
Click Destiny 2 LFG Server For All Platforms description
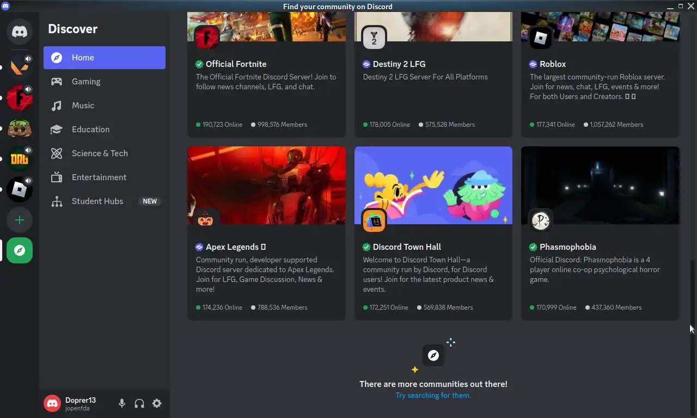425,77
